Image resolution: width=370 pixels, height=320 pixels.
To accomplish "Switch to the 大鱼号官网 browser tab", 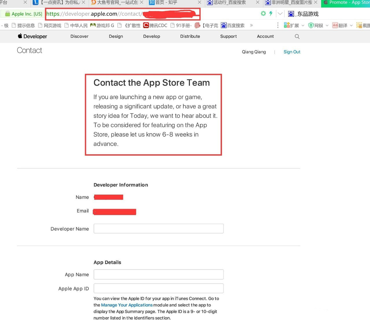I will 117,3.
